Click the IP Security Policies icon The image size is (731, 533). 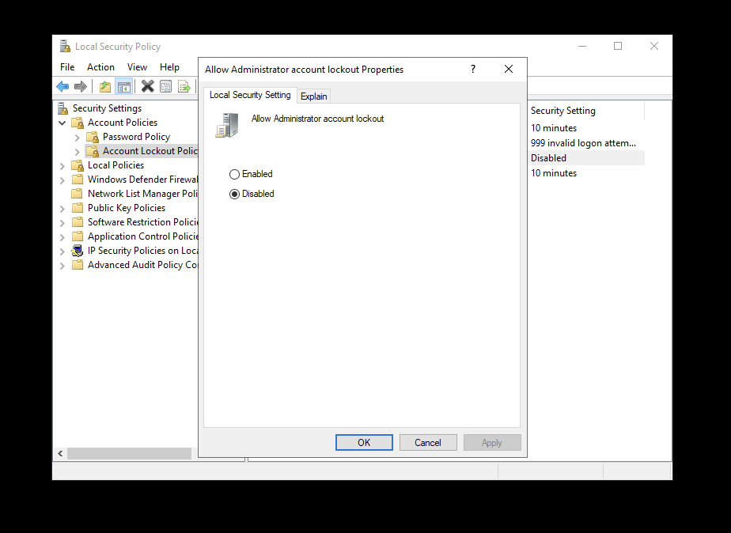coord(78,251)
